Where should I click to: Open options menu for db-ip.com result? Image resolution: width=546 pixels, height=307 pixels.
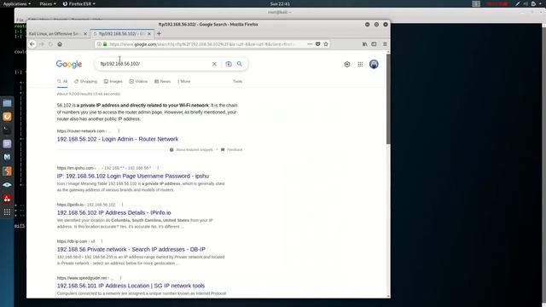point(102,241)
